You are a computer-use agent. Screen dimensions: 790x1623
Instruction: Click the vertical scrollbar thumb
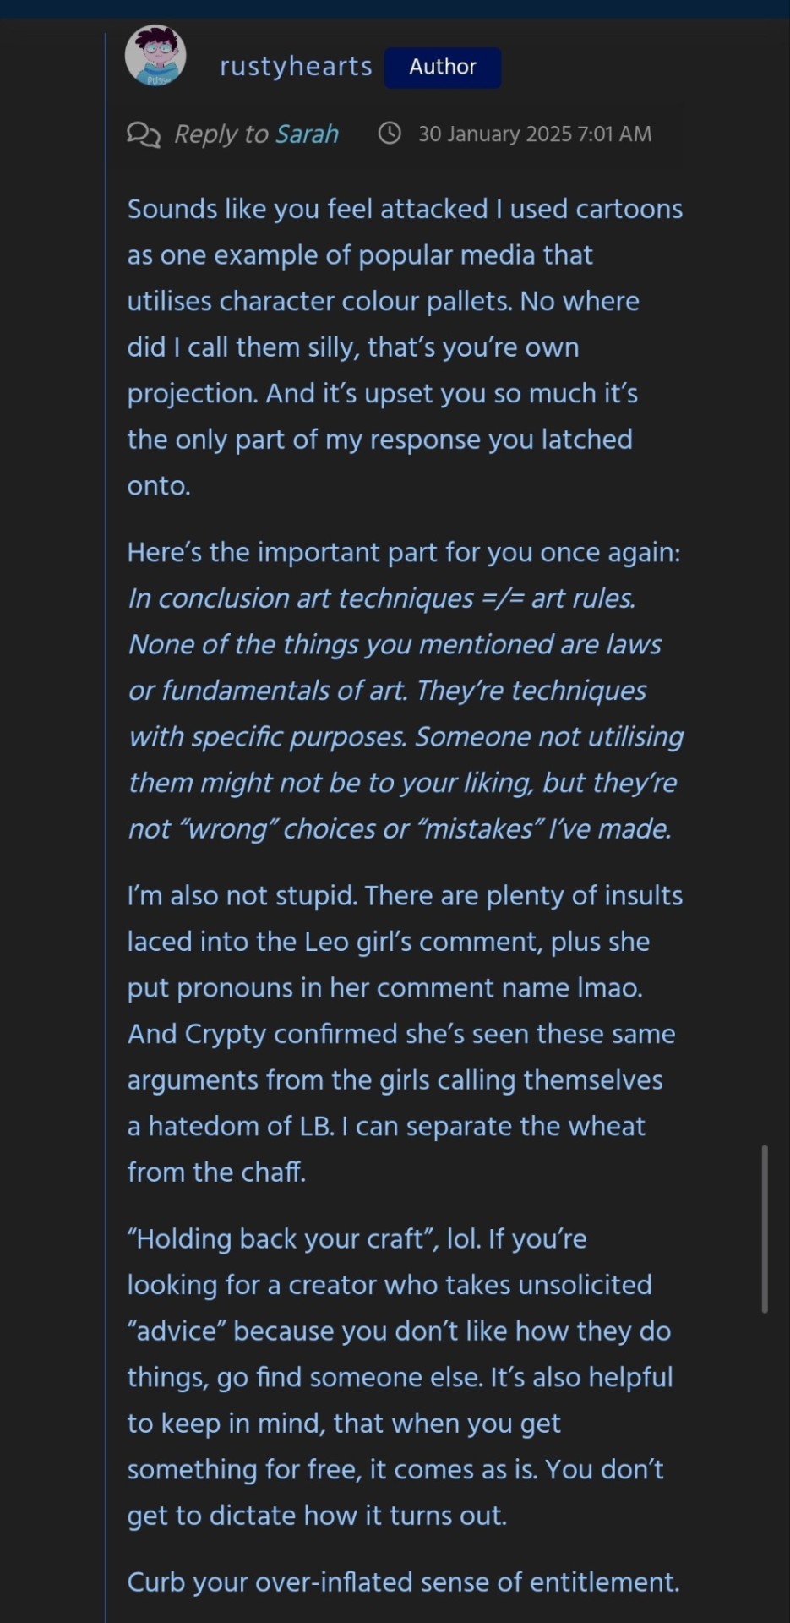(x=765, y=1228)
